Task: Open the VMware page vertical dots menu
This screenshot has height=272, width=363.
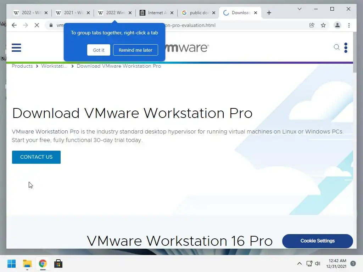Action: click(x=346, y=48)
